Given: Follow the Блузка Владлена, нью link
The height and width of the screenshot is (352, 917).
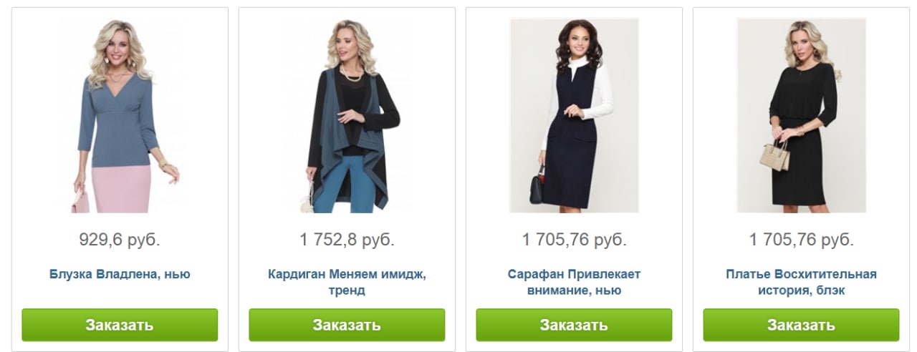Looking at the screenshot, I should tap(120, 274).
